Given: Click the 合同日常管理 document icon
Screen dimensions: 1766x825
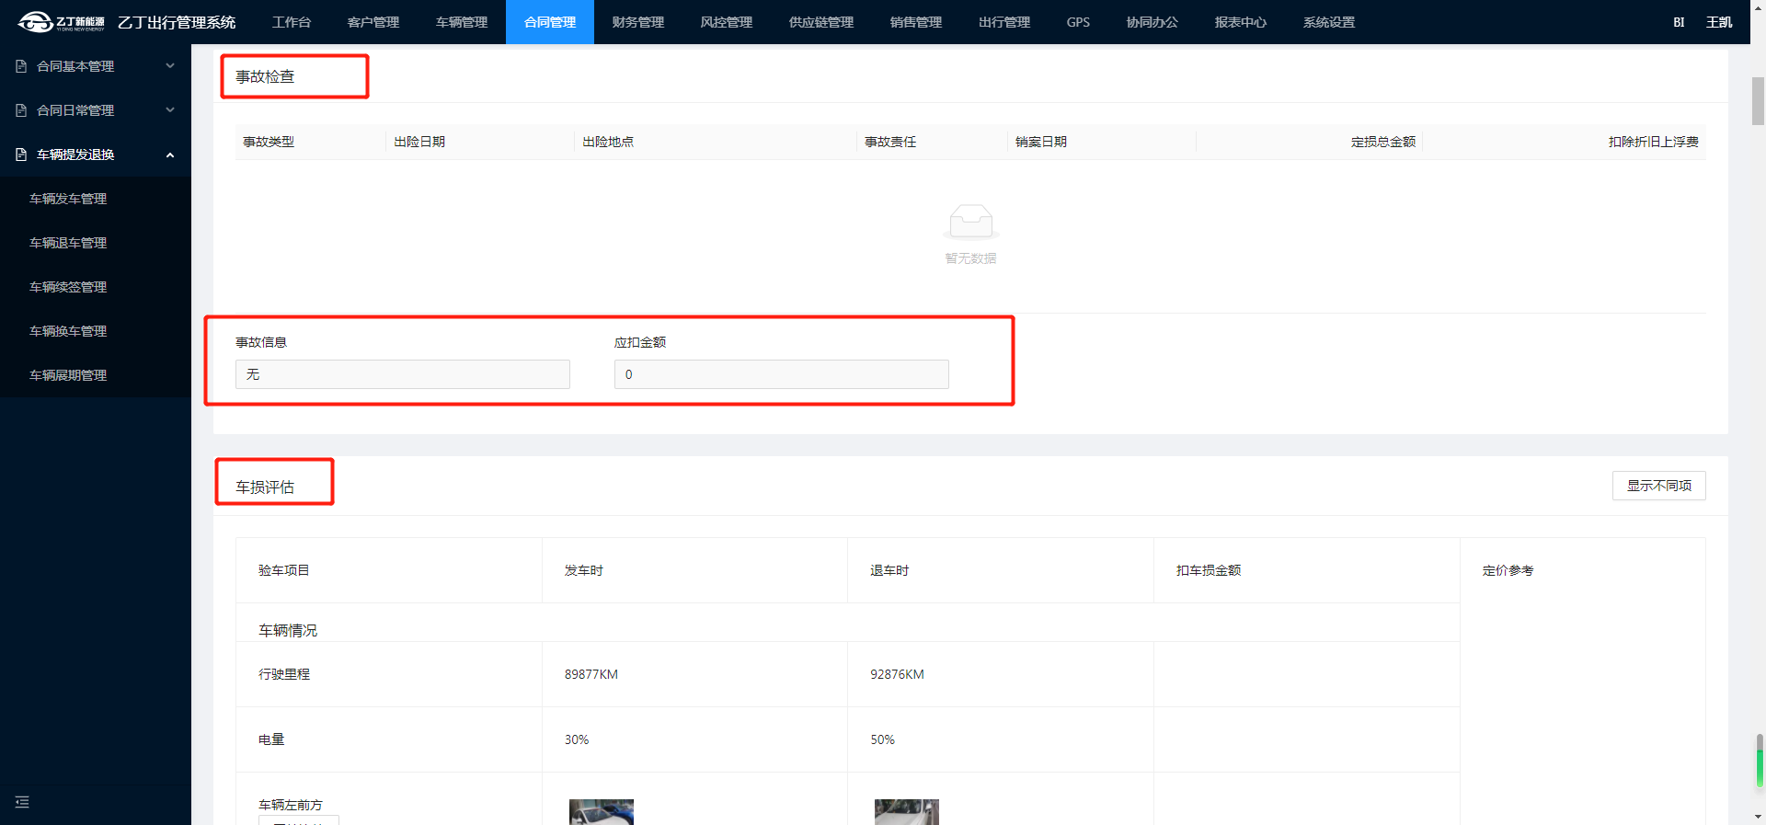Looking at the screenshot, I should (x=21, y=110).
